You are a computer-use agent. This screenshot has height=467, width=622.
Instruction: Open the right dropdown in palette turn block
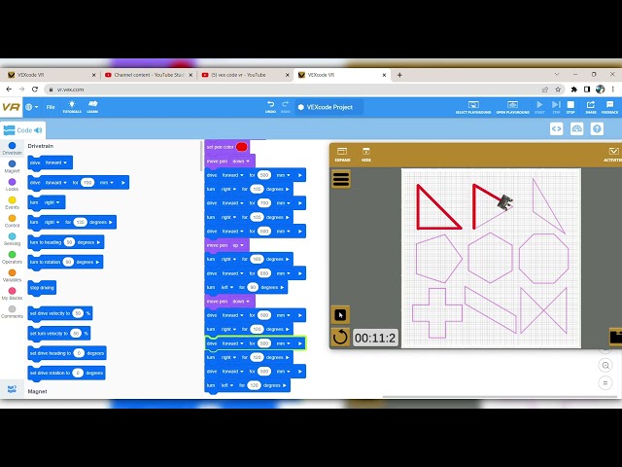point(52,202)
